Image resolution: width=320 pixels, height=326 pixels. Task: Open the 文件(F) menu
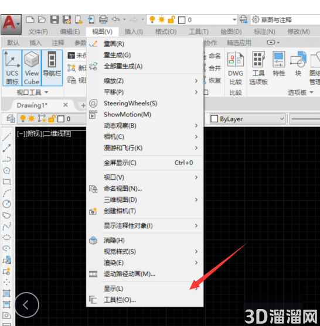click(x=38, y=32)
